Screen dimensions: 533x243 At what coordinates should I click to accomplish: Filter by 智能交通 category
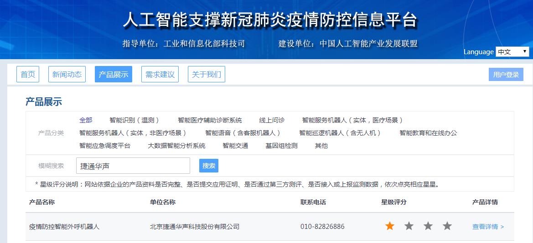point(235,146)
